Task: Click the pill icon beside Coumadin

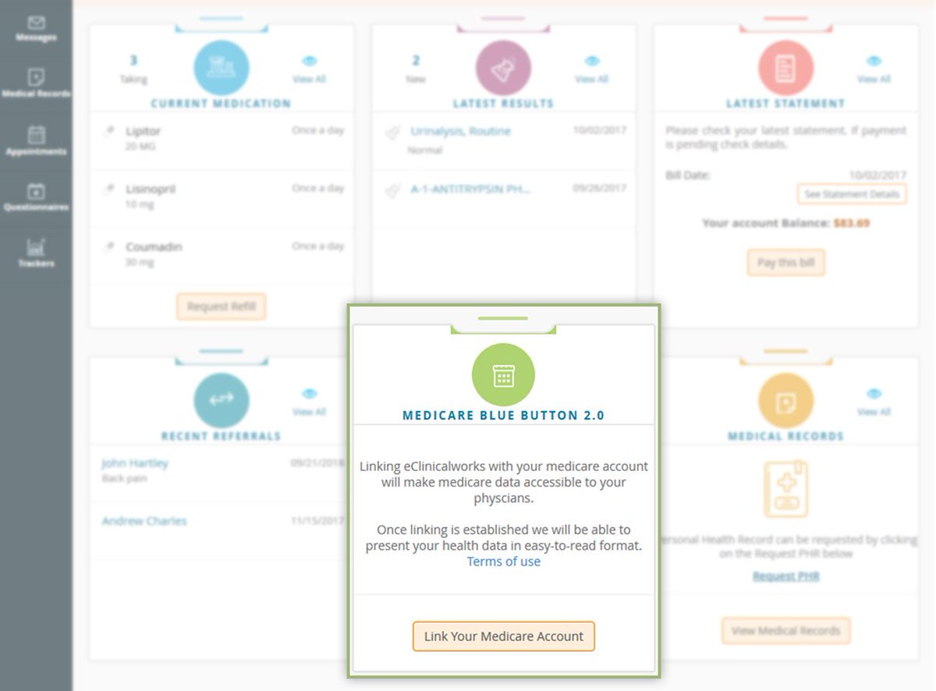Action: pos(109,248)
